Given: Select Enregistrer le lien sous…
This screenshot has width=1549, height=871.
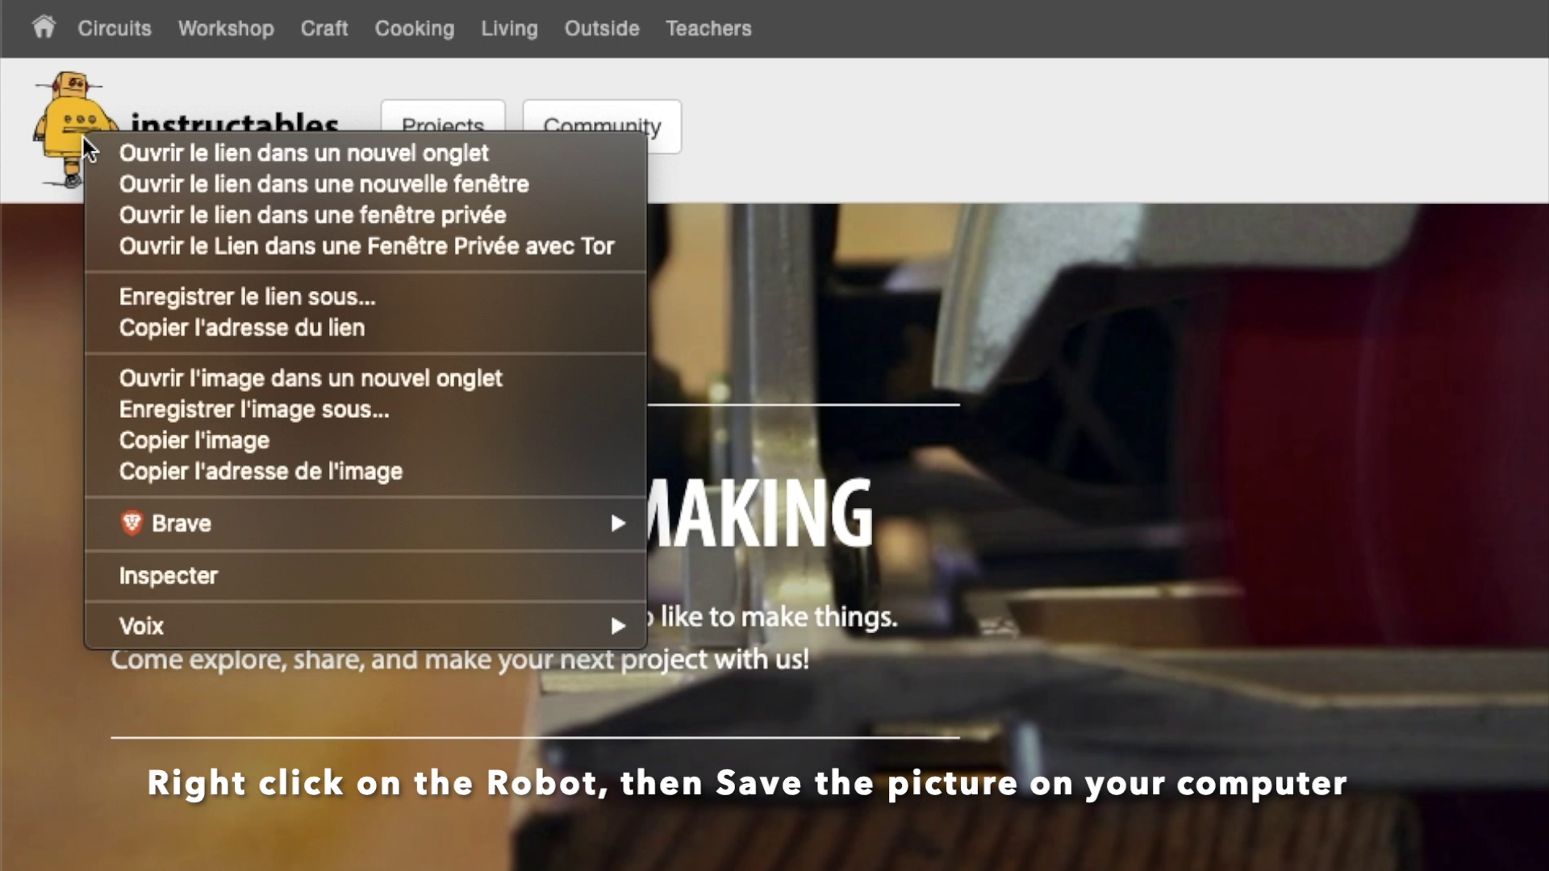Looking at the screenshot, I should (247, 297).
